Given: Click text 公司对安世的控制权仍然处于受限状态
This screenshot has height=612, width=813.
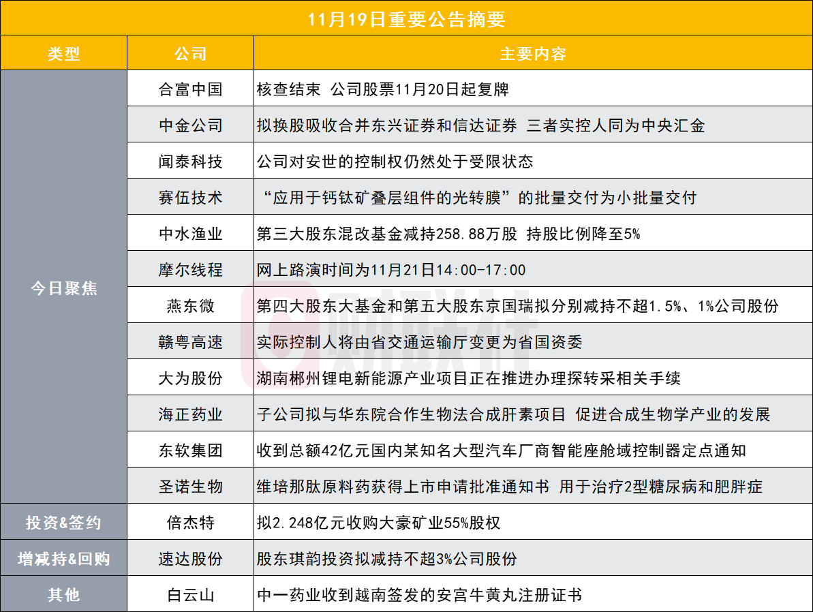Looking at the screenshot, I should pos(395,162).
